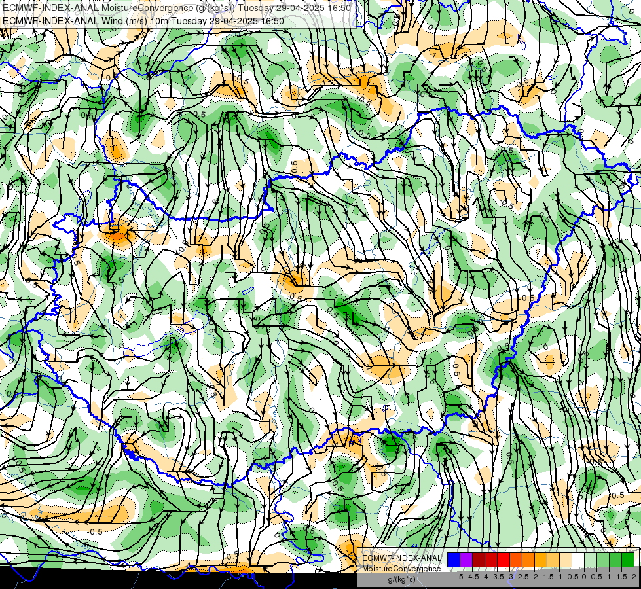The image size is (641, 589).
Task: Click the MoistureConvergence title line at top
Action: coord(177,8)
